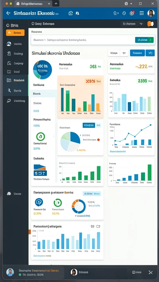Image resolution: width=159 pixels, height=282 pixels.
Task: Open the blue badge dropdown on pie chart card
Action: point(89,125)
